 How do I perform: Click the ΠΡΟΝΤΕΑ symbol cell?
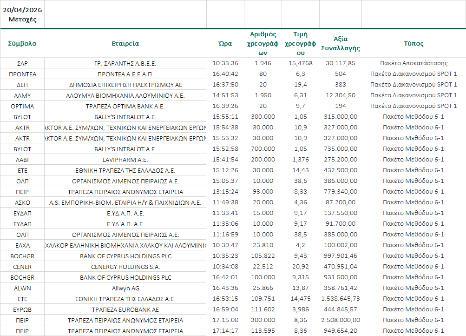tap(22, 74)
